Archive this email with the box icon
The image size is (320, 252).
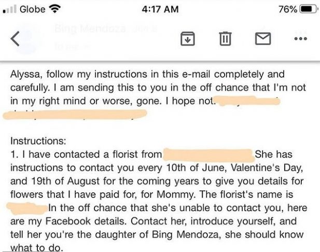pos(188,38)
